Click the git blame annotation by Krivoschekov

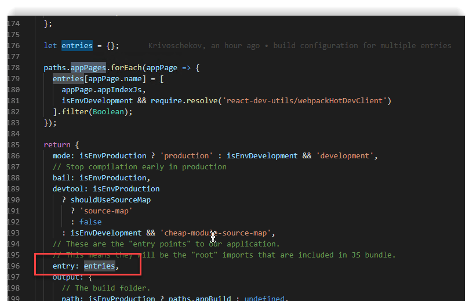coord(299,46)
